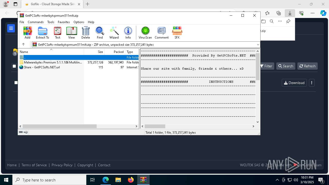Screen dimensions: 329x185
Task: Click the View file icon
Action: [71, 33]
